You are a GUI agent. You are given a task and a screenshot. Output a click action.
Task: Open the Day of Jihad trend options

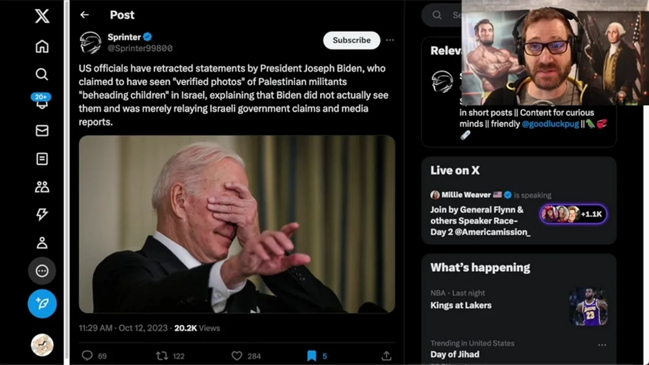coord(602,345)
